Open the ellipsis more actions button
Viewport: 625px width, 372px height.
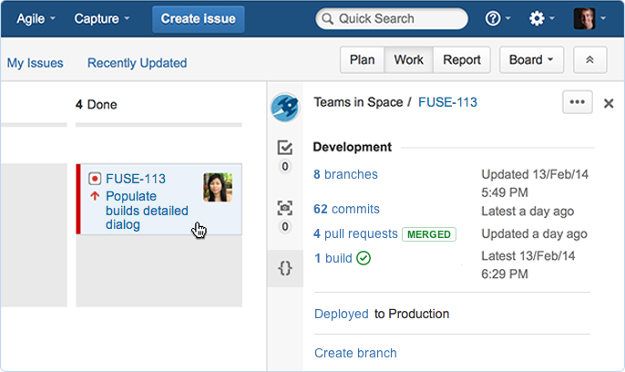(578, 102)
